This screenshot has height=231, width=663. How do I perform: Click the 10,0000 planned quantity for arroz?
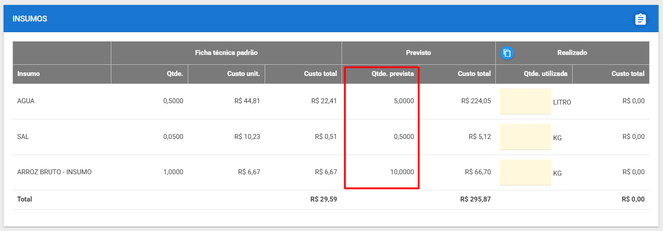pos(402,172)
